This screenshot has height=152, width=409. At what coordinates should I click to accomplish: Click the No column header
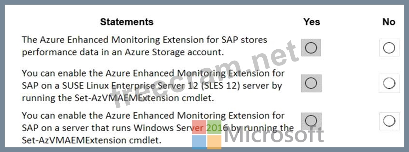(x=389, y=22)
